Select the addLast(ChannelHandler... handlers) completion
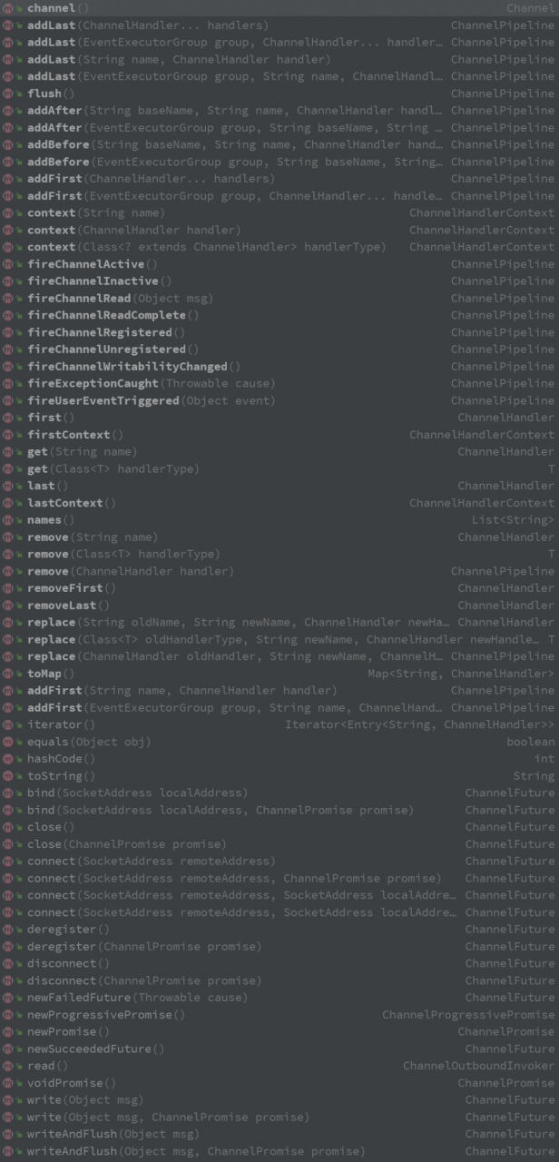The height and width of the screenshot is (1162, 559). coord(147,25)
